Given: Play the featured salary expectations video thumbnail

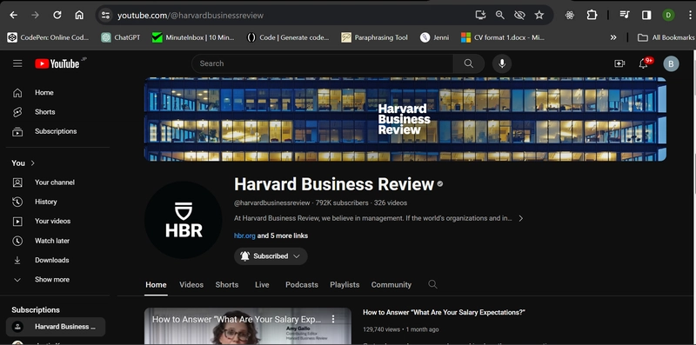Looking at the screenshot, I should (248, 327).
